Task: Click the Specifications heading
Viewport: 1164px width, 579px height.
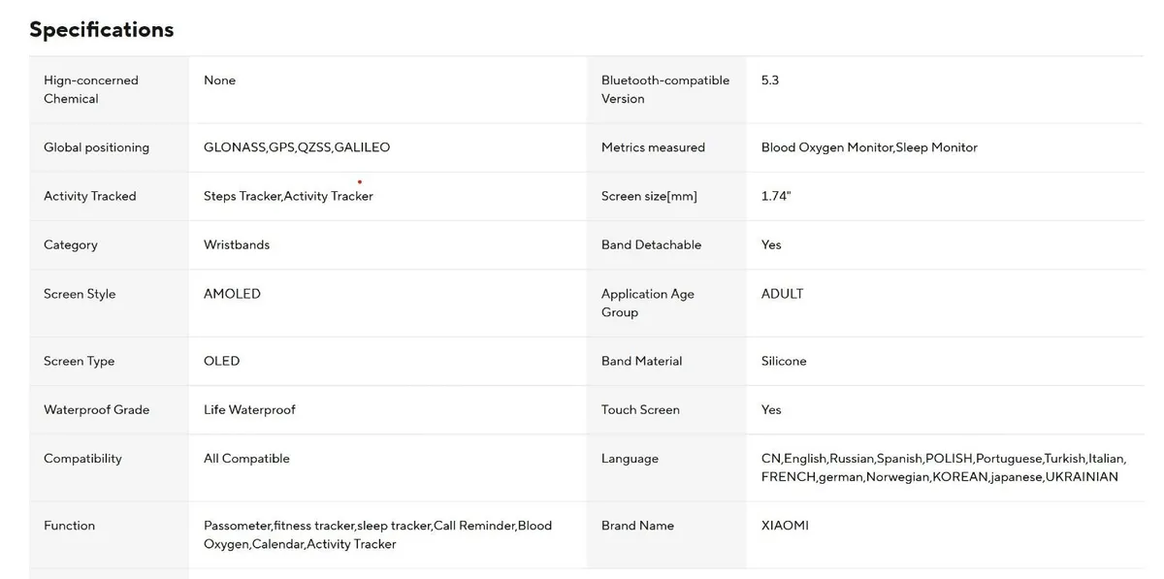Action: click(x=102, y=29)
